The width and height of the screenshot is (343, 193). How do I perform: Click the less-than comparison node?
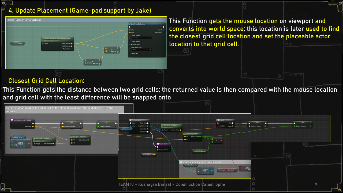217,140
